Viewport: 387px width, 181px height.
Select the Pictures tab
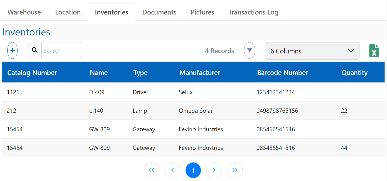pos(202,12)
